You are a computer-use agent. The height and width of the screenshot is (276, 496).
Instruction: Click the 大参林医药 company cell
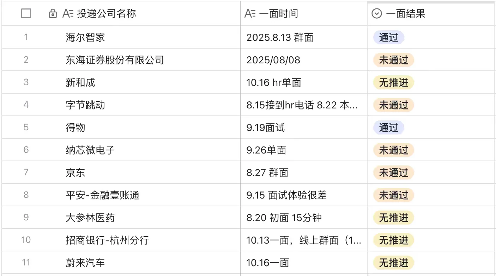90,218
